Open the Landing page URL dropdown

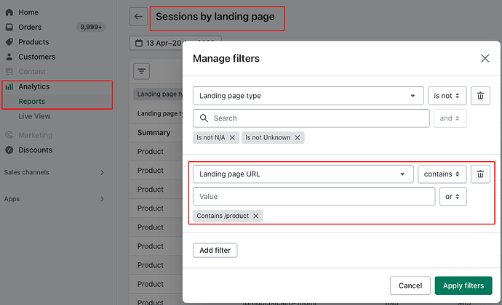pyautogui.click(x=303, y=174)
